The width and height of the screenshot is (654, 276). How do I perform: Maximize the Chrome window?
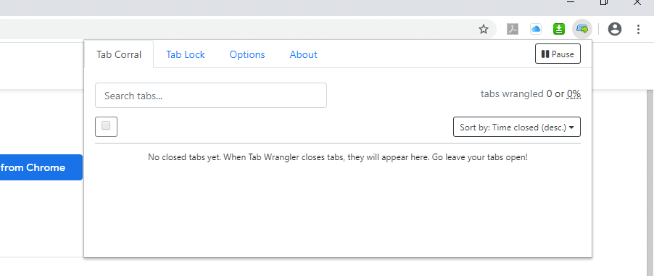click(603, 2)
